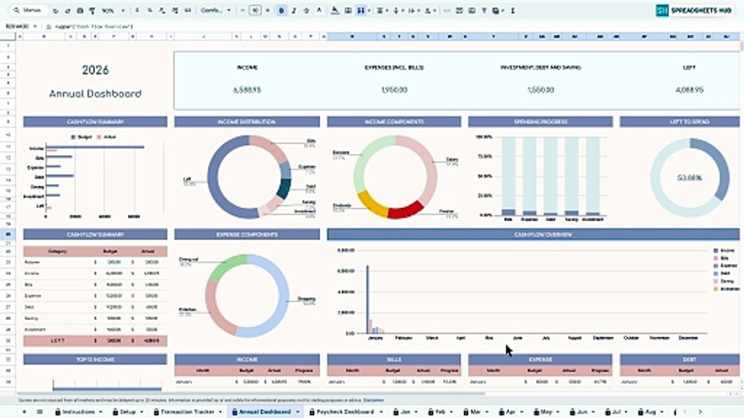
Task: Toggle bold formatting
Action: coord(281,10)
